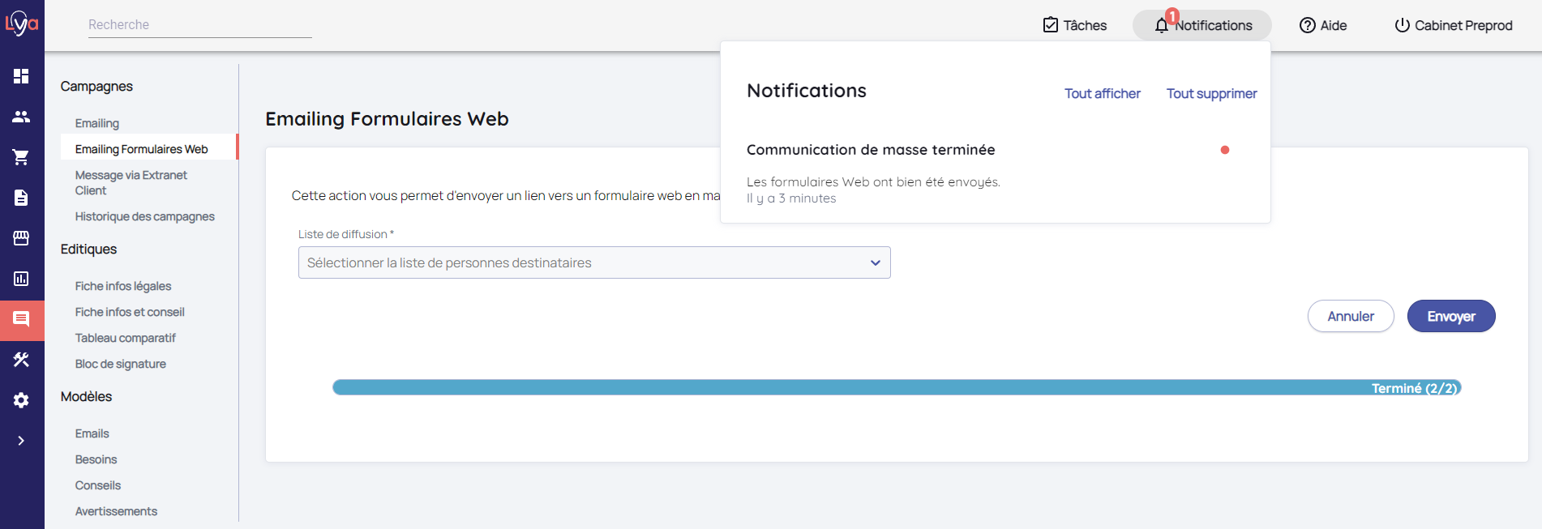Open the Cabinet Preprod account menu
This screenshot has width=1542, height=529.
coord(1453,25)
